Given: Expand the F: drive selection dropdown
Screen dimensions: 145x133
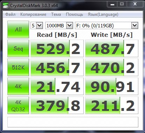Looking at the screenshot, I should click(x=106, y=25).
